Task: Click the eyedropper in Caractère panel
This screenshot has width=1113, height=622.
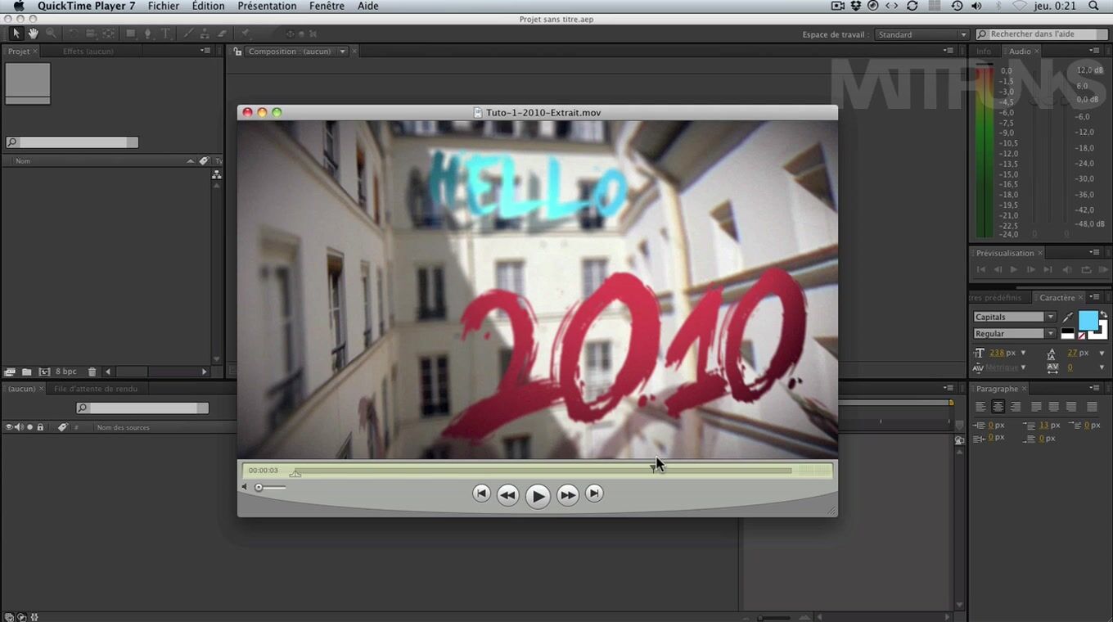Action: pos(1068,317)
